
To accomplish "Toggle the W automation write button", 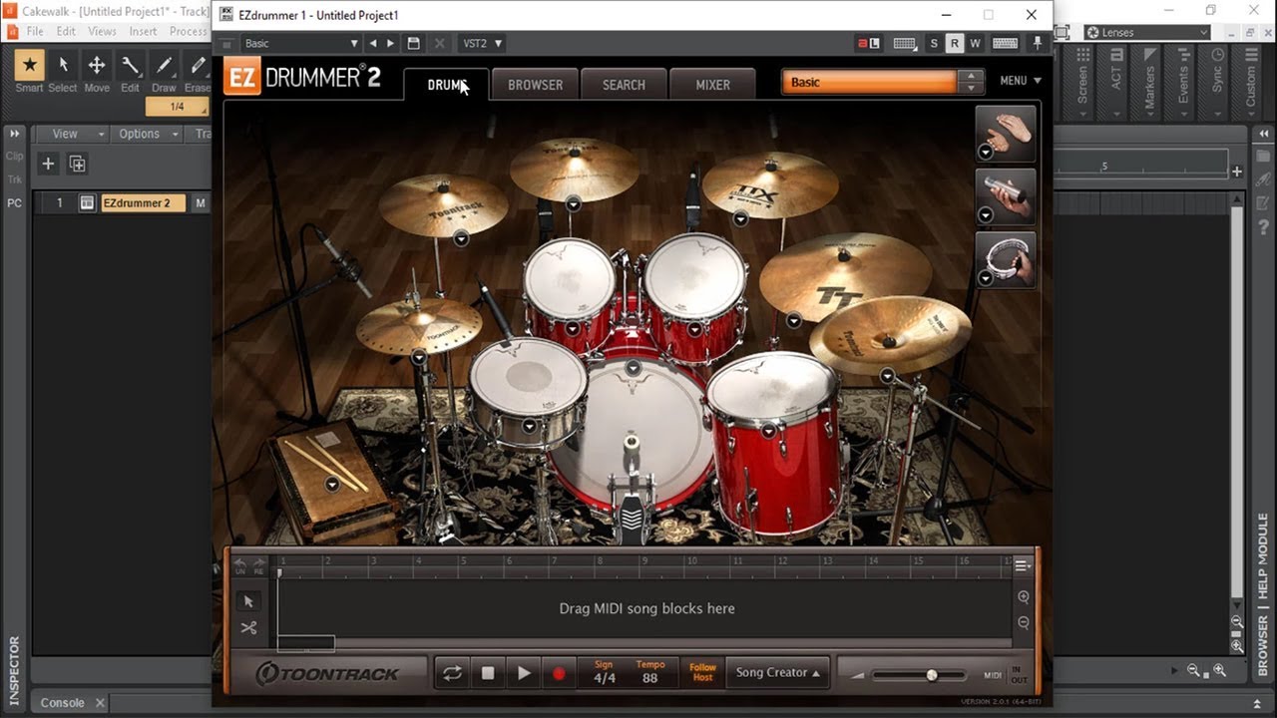I will click(975, 43).
